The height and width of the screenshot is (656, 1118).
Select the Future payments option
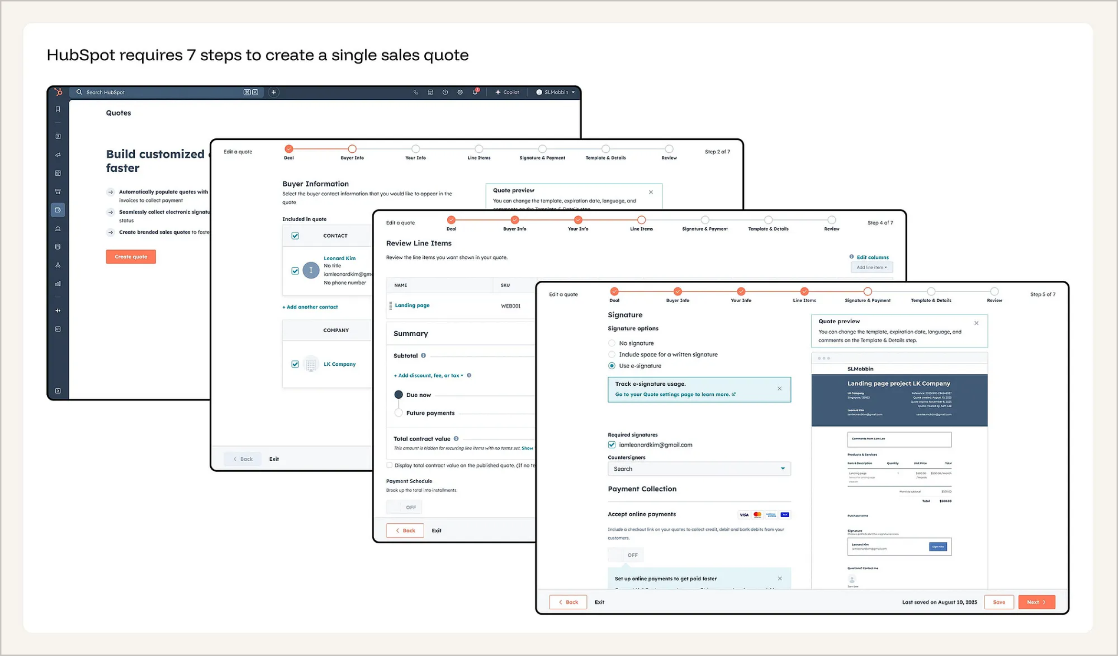point(398,413)
